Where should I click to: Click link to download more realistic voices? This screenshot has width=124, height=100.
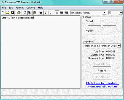(x=103, y=85)
